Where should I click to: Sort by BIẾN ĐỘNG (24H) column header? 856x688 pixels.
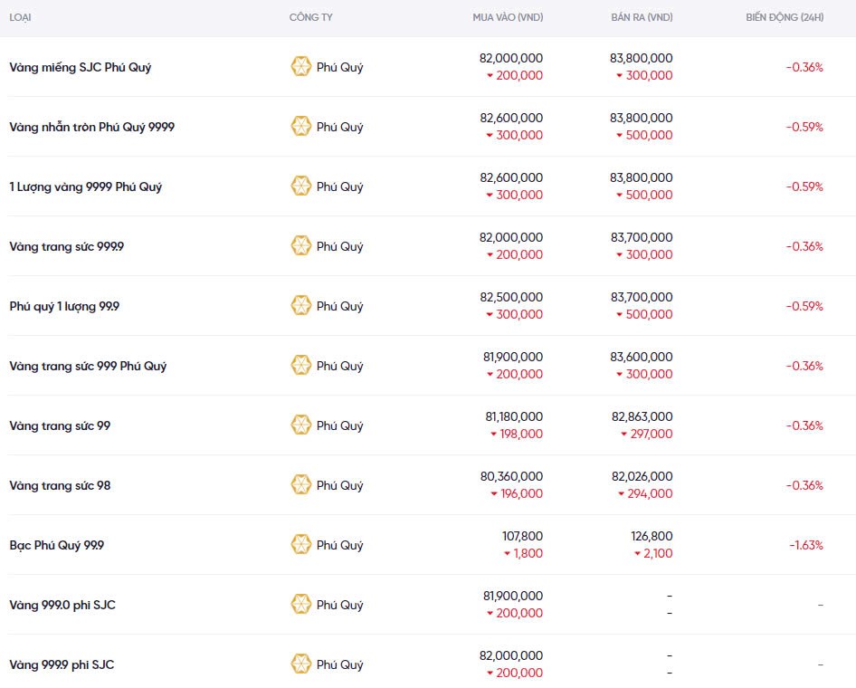coord(784,18)
